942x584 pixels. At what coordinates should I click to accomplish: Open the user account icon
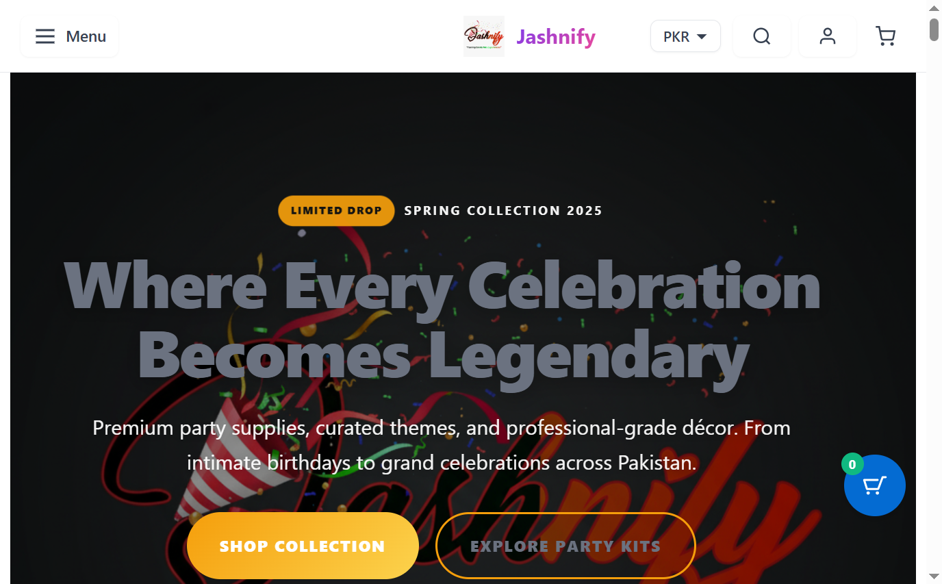(x=828, y=36)
